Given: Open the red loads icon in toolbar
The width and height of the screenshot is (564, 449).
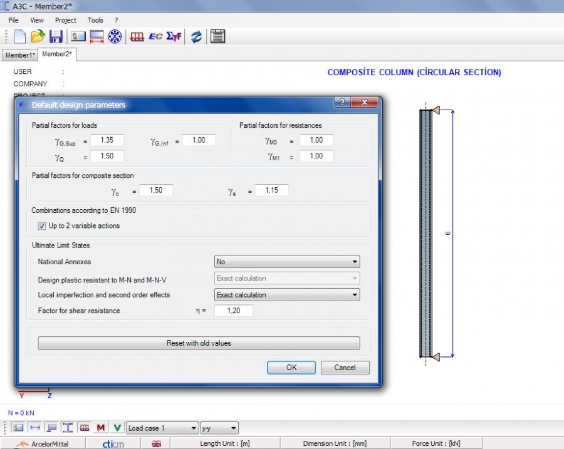Looking at the screenshot, I should [137, 36].
